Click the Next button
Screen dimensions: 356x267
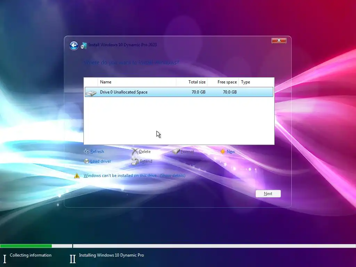(x=268, y=194)
